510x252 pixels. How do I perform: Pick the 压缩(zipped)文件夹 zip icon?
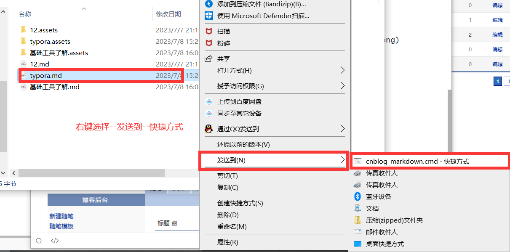click(x=358, y=220)
